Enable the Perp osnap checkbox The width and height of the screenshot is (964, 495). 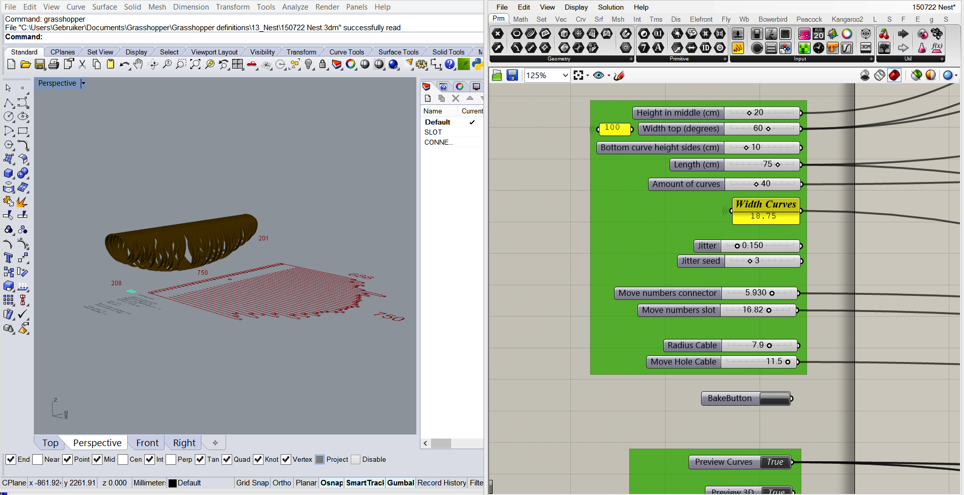171,459
